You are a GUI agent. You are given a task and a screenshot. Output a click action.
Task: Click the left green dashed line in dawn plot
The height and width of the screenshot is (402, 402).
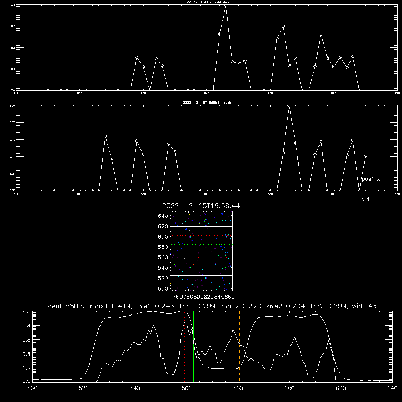pyautogui.click(x=128, y=48)
